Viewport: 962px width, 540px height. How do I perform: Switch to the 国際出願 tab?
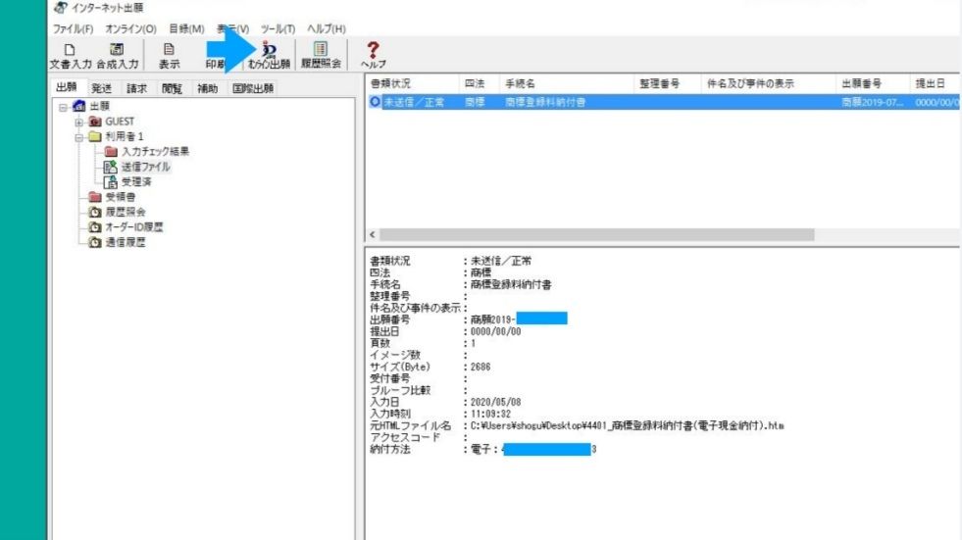(x=253, y=87)
